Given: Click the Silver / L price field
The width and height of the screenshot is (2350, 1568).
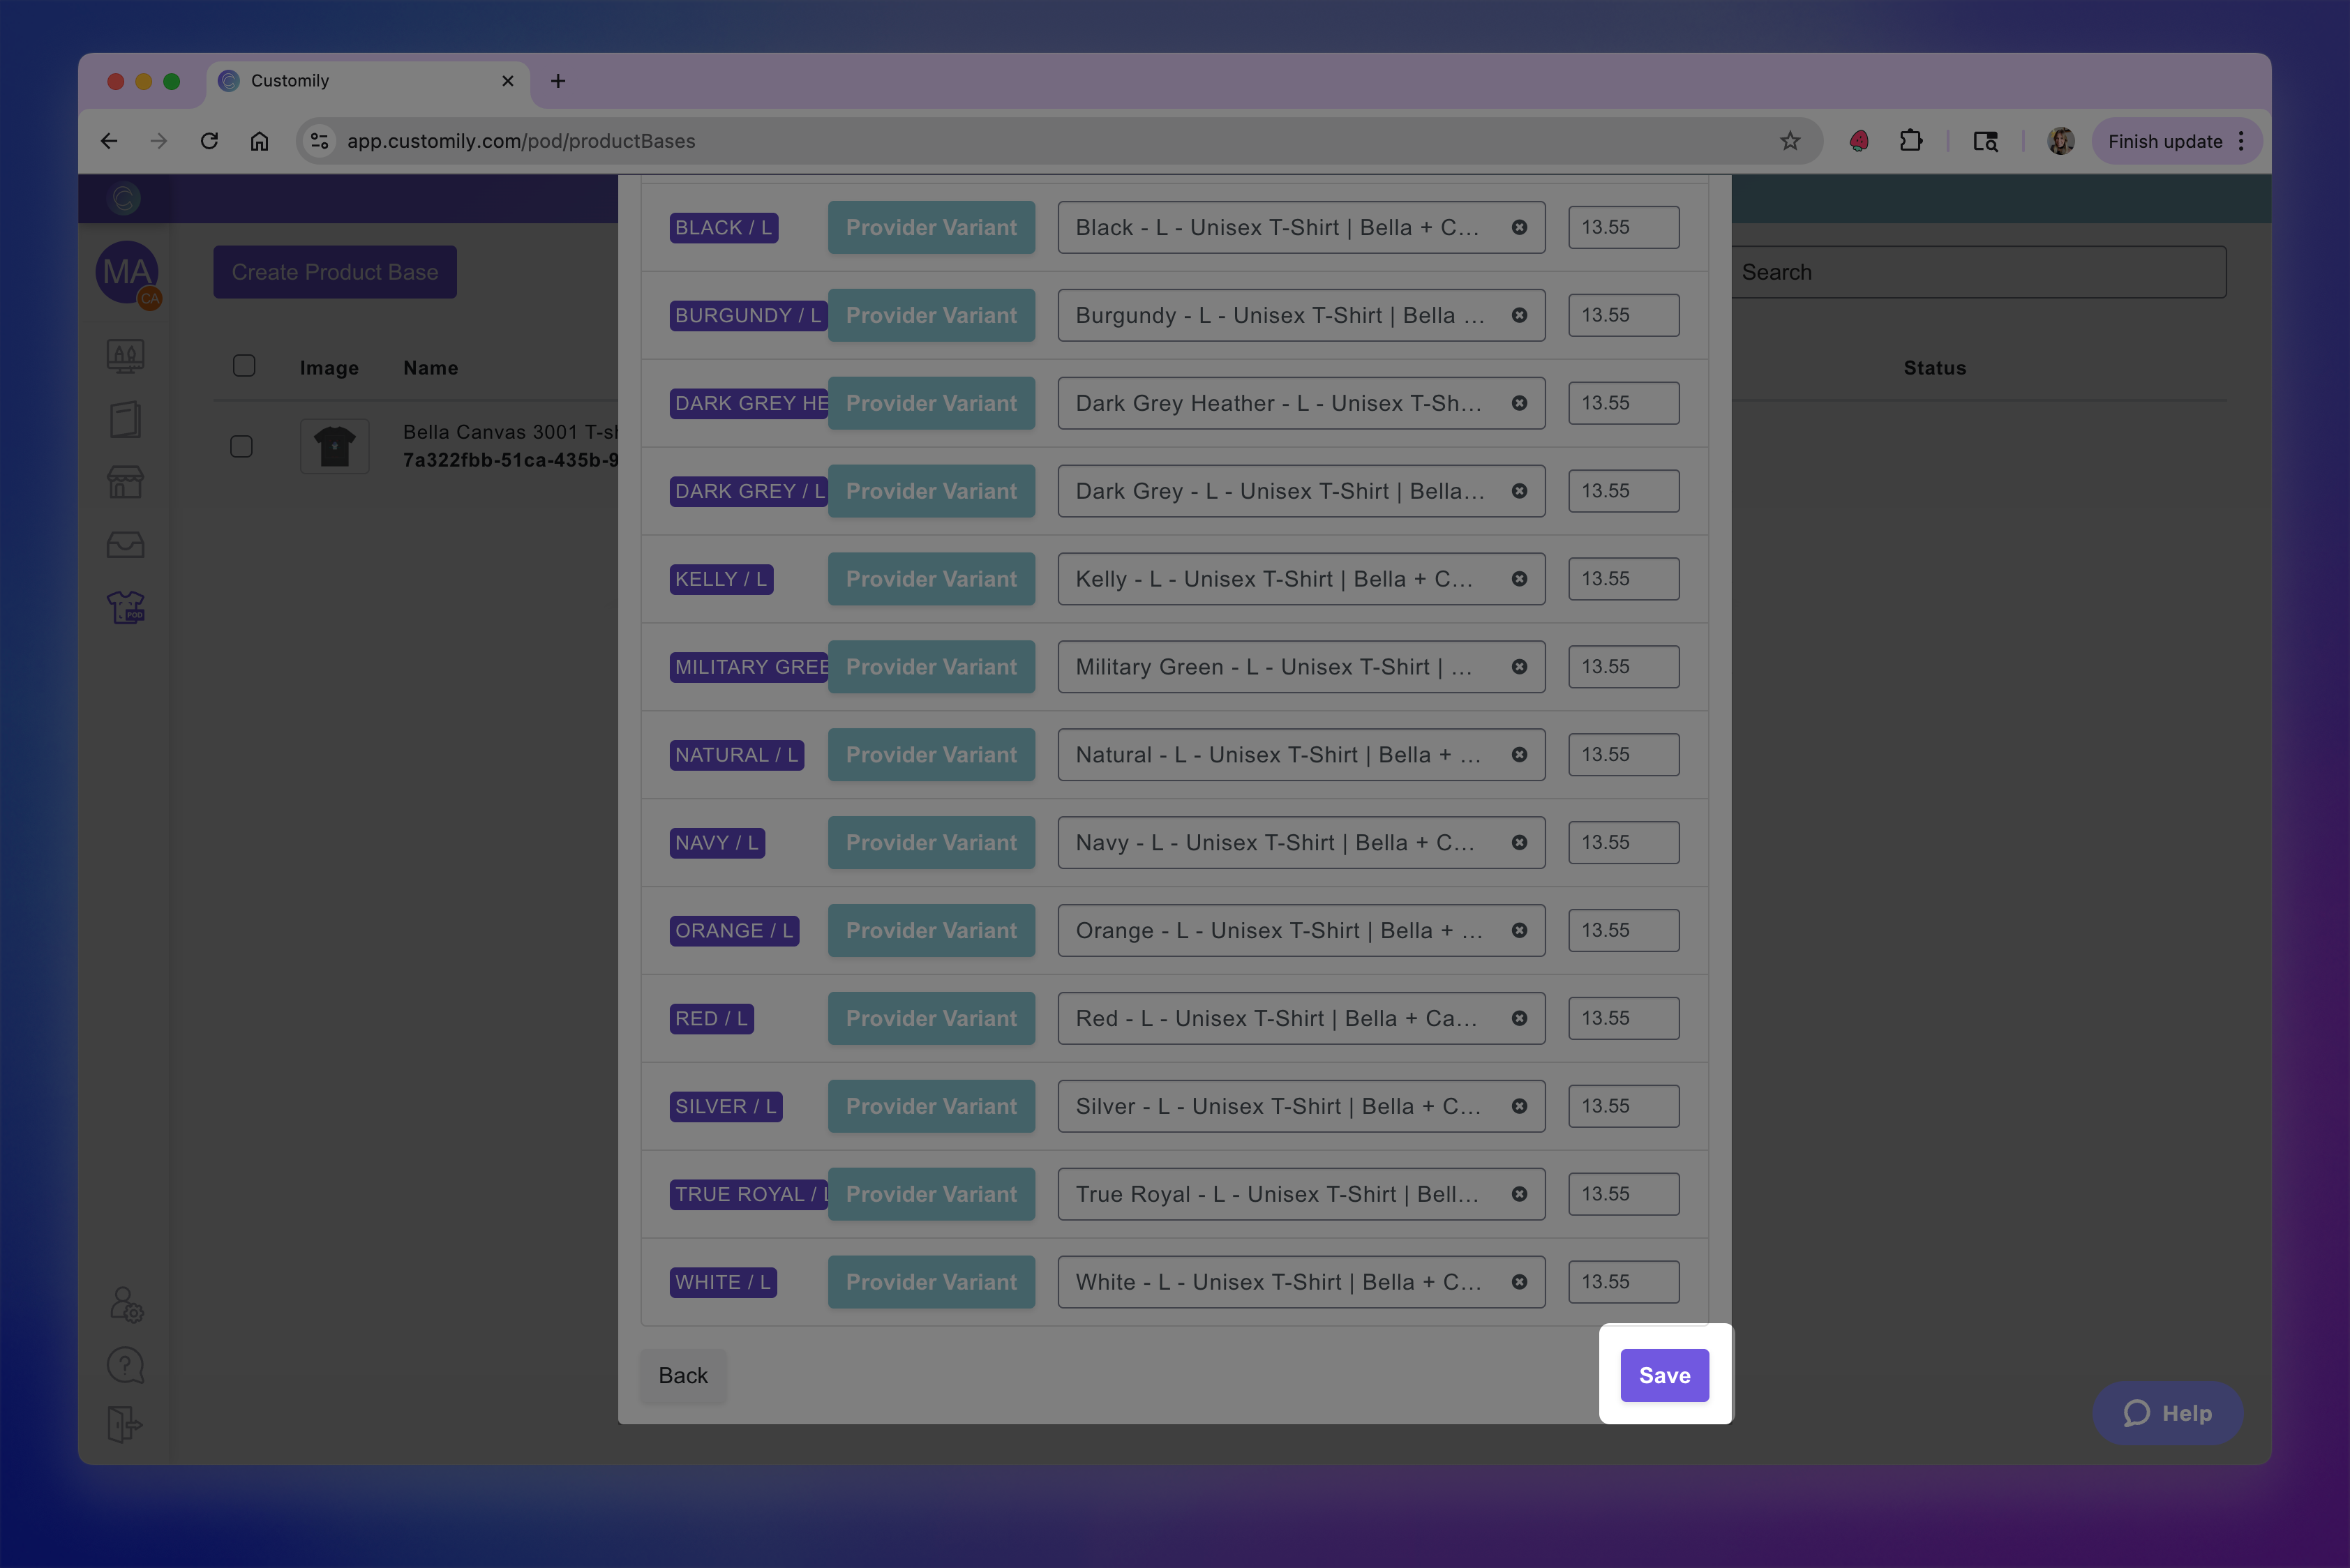Looking at the screenshot, I should tap(1623, 1106).
